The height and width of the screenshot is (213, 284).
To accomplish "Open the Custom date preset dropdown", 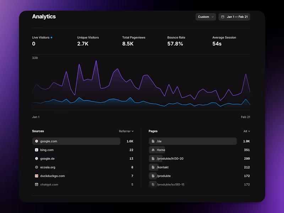I will [206, 17].
